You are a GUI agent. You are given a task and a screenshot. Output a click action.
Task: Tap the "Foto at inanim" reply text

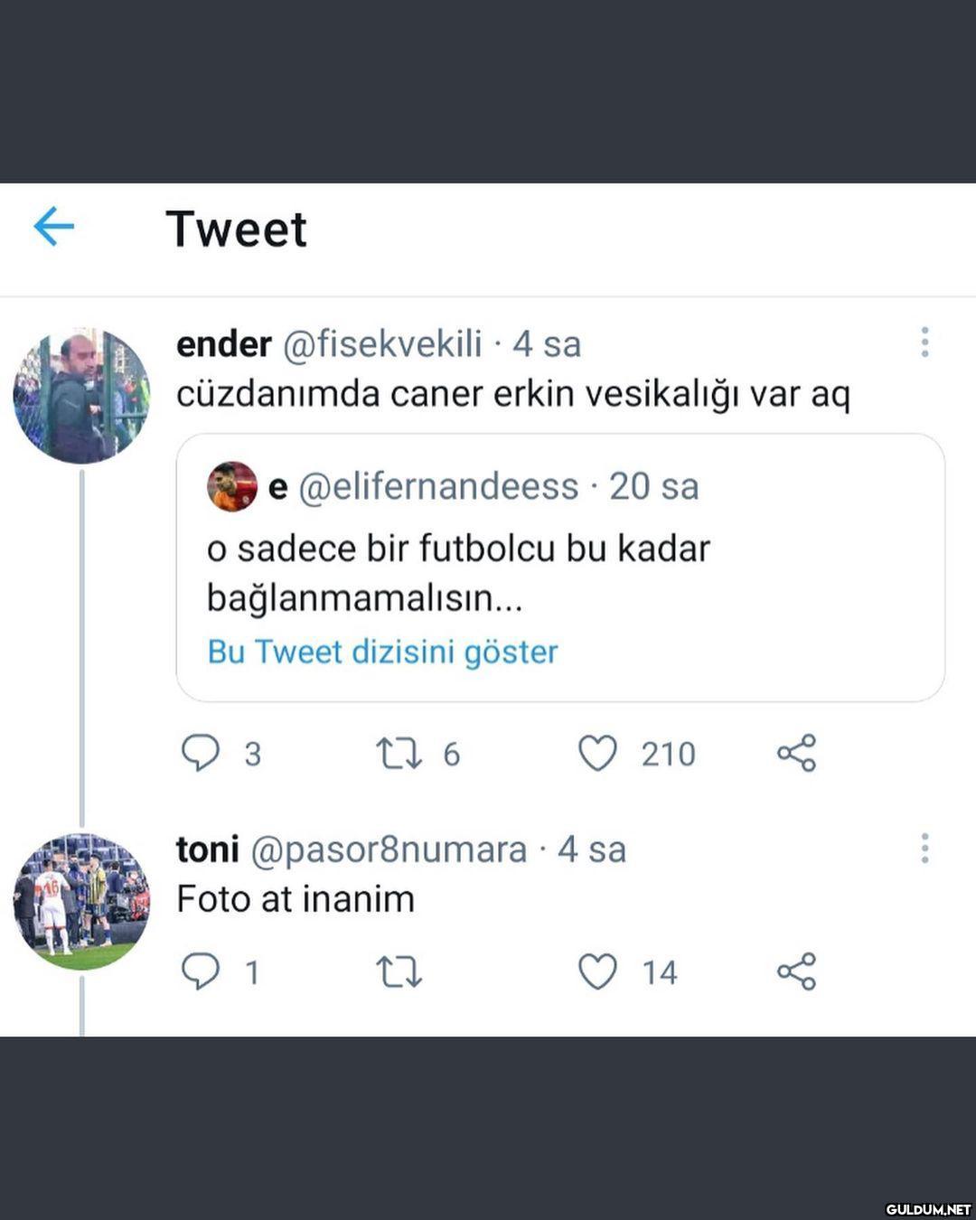[x=296, y=899]
